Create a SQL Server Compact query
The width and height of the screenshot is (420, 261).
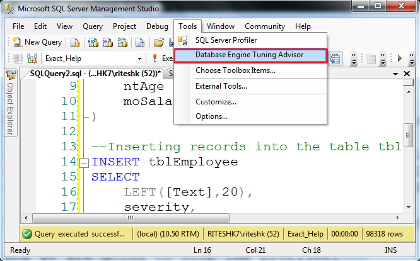click(x=140, y=42)
